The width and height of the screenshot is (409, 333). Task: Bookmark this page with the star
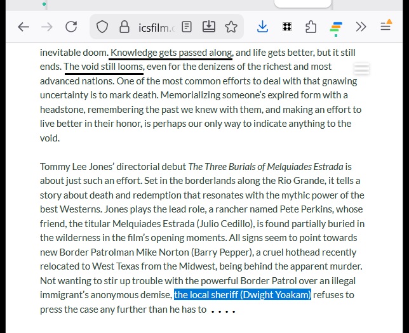[x=231, y=27]
